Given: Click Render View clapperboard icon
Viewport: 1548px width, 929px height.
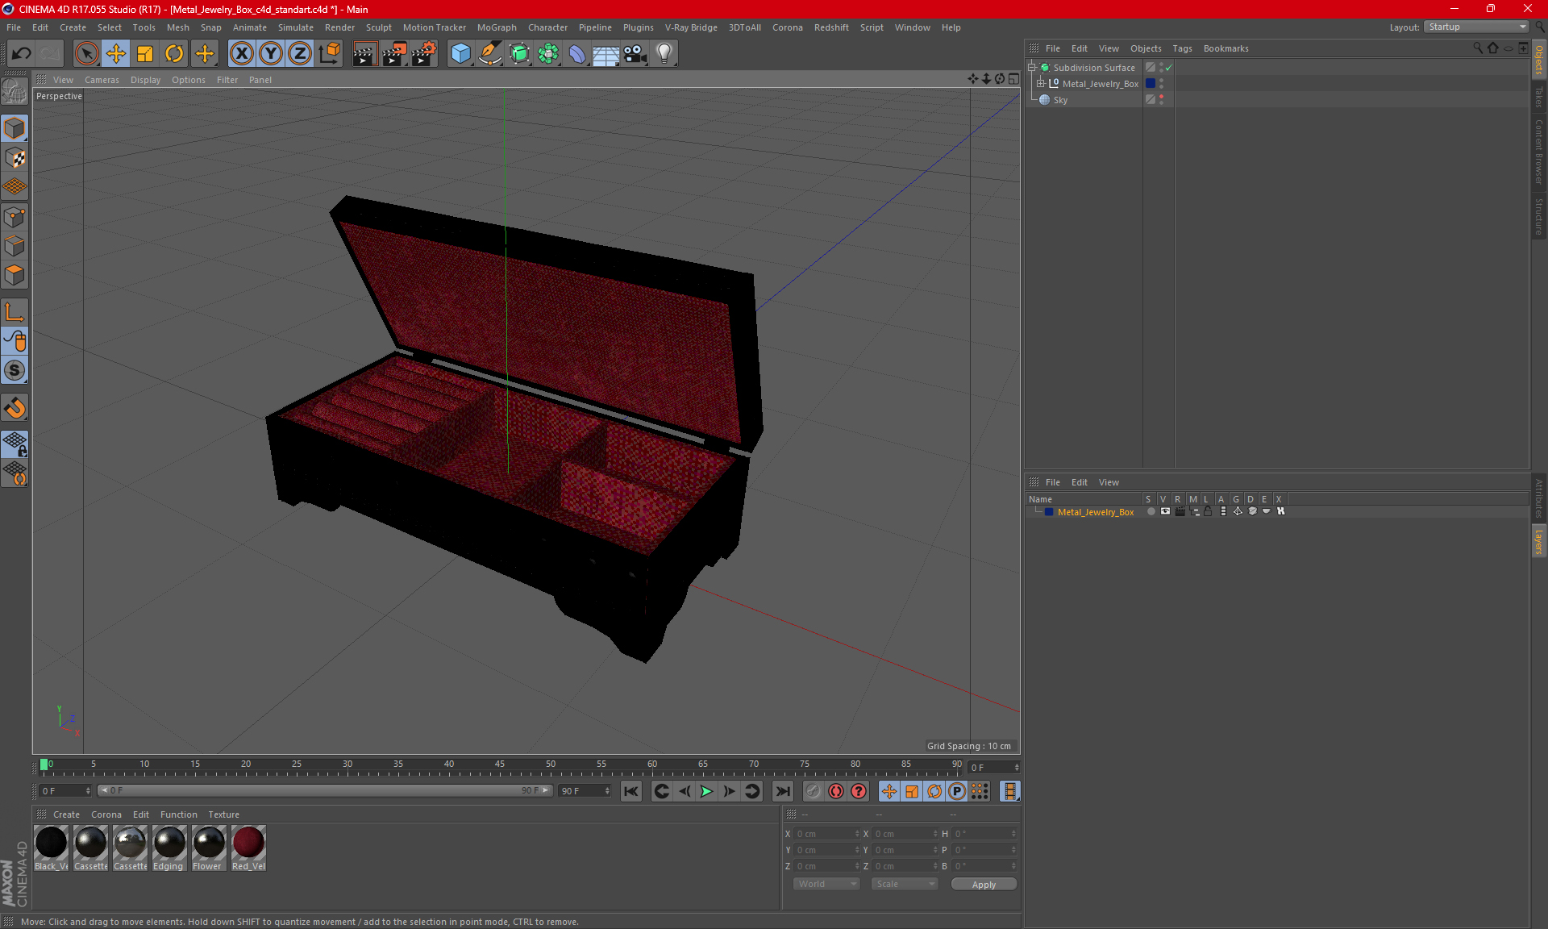Looking at the screenshot, I should tap(364, 54).
